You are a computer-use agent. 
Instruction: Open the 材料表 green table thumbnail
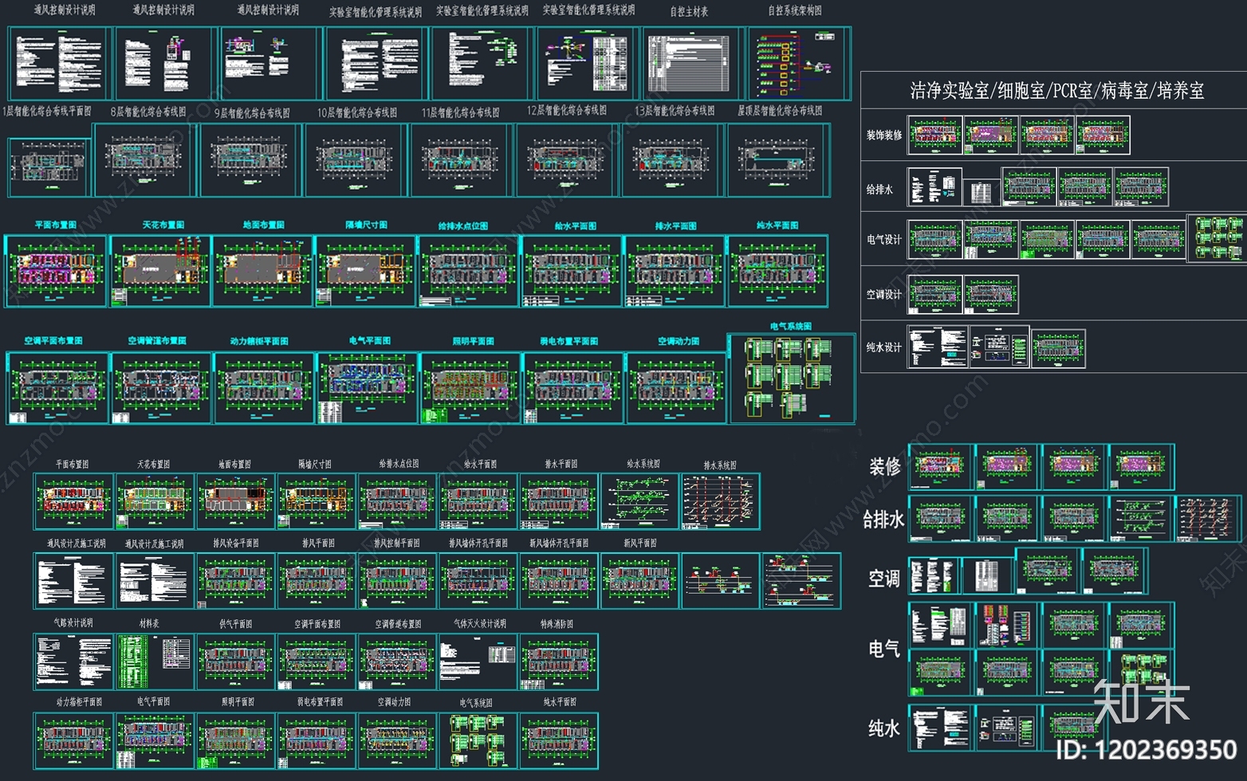click(155, 661)
